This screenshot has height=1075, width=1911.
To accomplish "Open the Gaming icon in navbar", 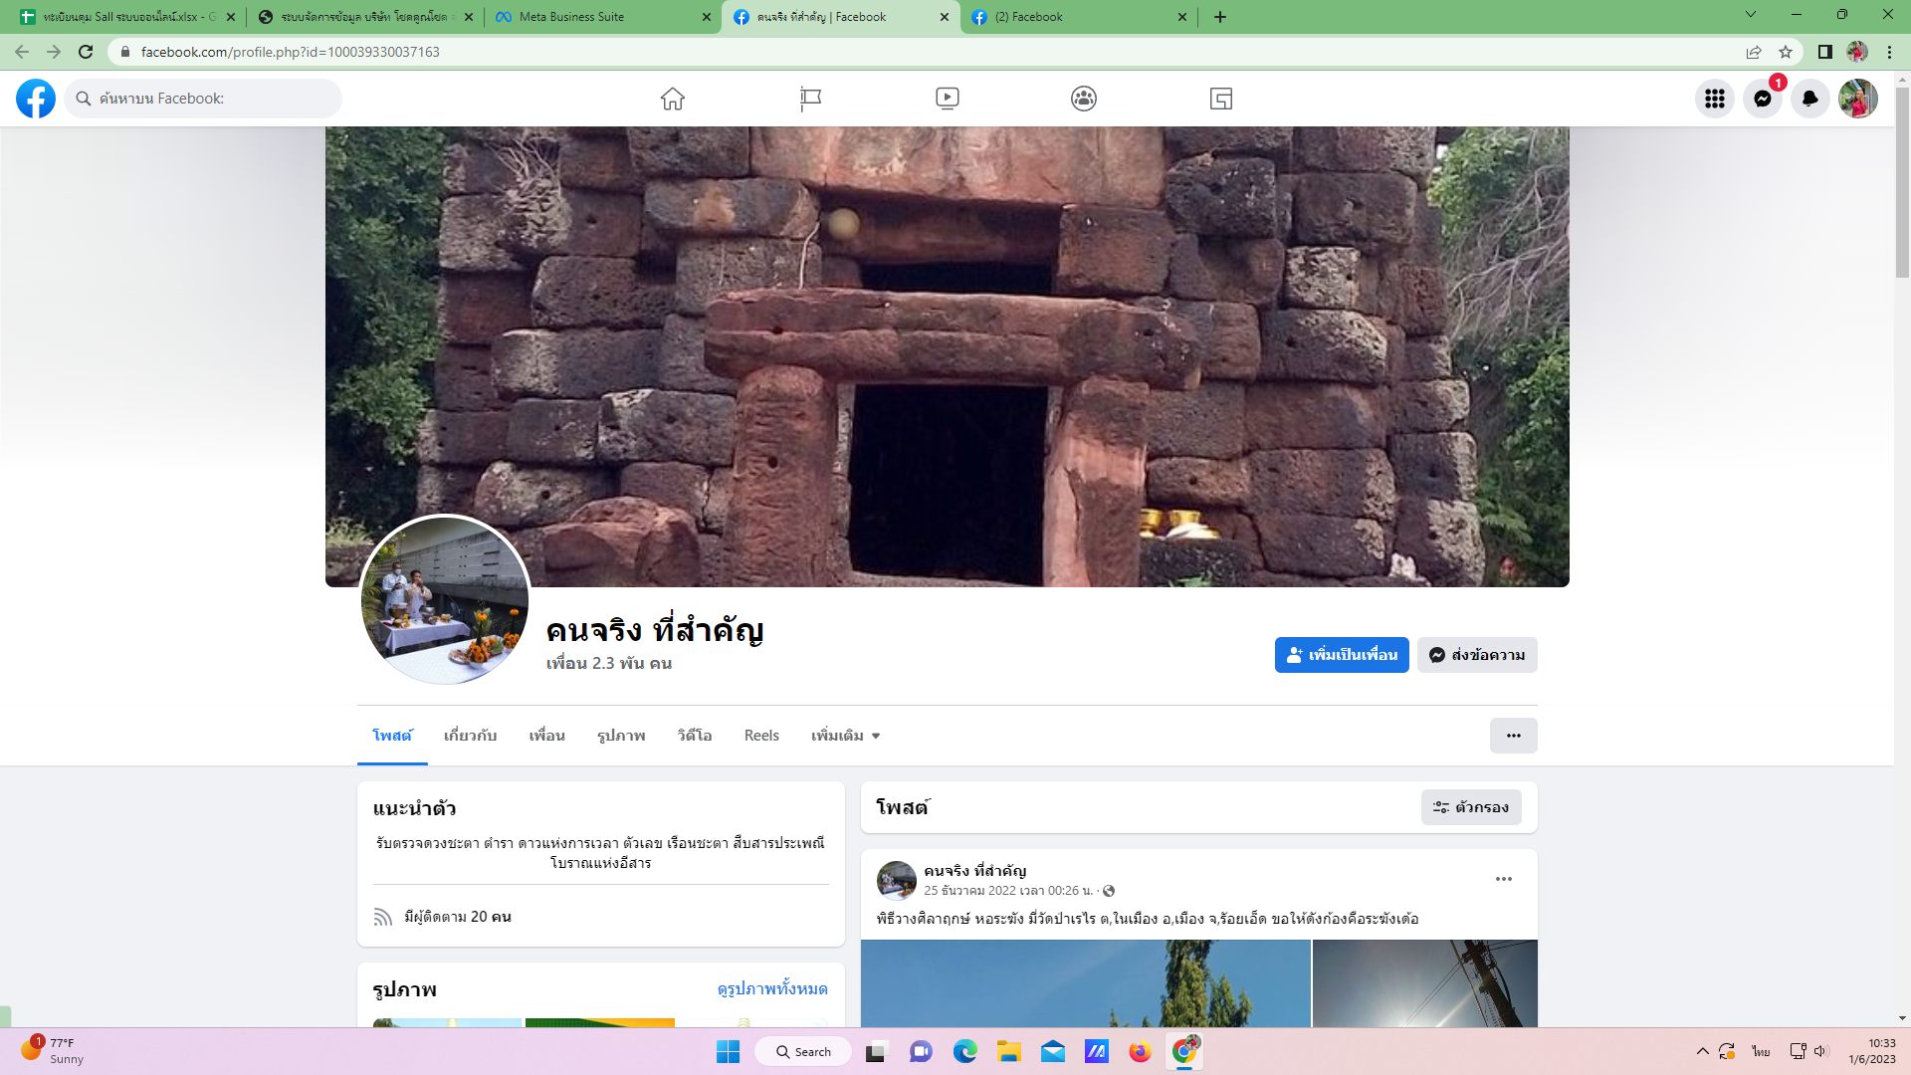I will 1220,99.
